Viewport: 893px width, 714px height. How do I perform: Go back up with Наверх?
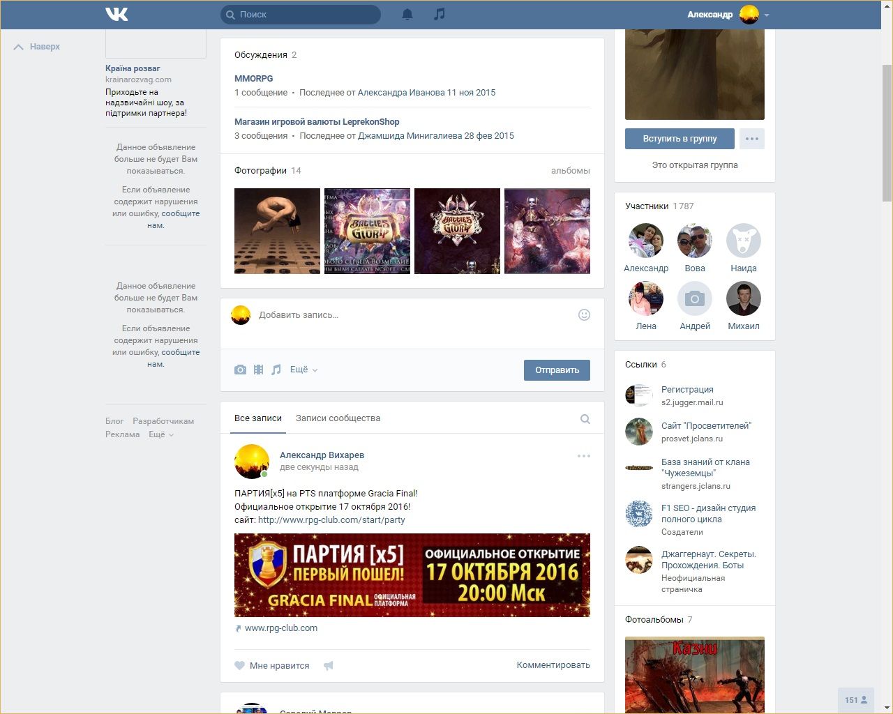(37, 47)
